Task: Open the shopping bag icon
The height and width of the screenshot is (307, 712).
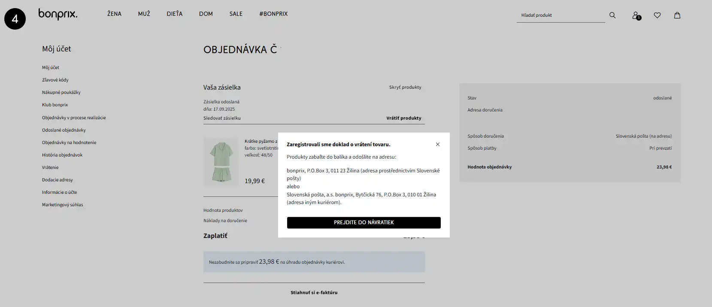Action: (677, 15)
